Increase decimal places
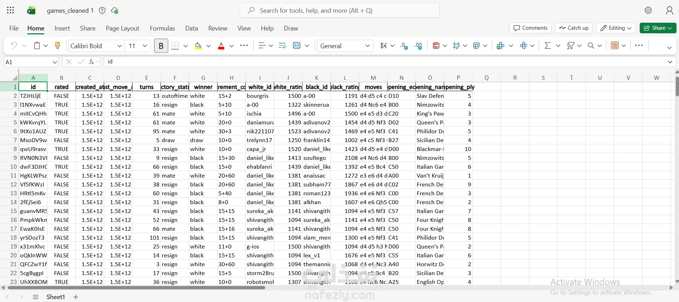679x302 pixels. click(419, 46)
